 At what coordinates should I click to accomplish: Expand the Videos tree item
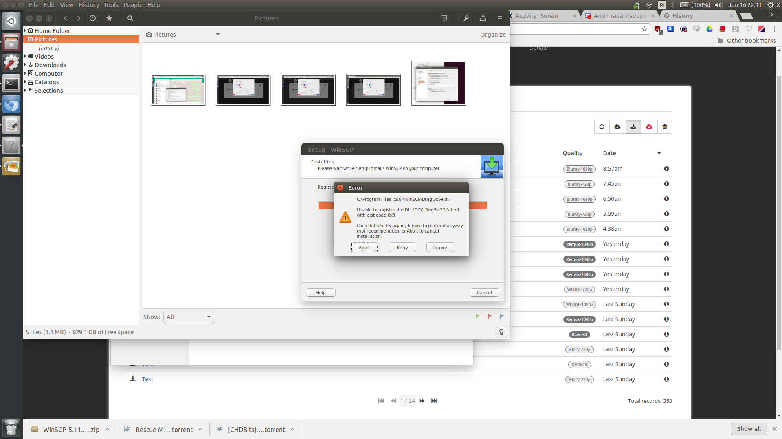(x=26, y=56)
